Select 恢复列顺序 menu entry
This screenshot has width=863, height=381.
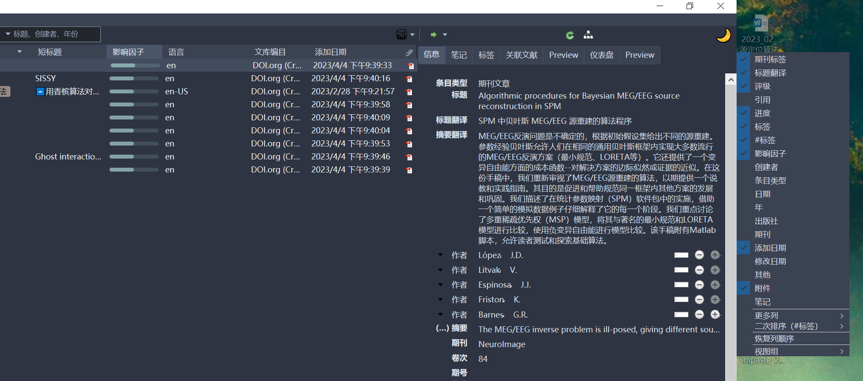(x=793, y=338)
